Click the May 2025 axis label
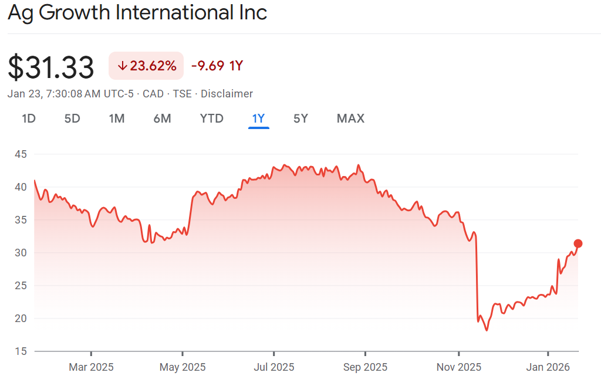Viewport: 601px width, 386px height. [x=183, y=368]
